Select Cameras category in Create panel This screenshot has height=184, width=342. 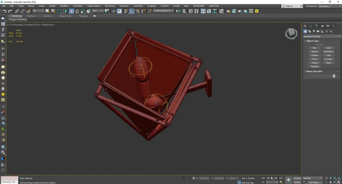click(x=318, y=31)
